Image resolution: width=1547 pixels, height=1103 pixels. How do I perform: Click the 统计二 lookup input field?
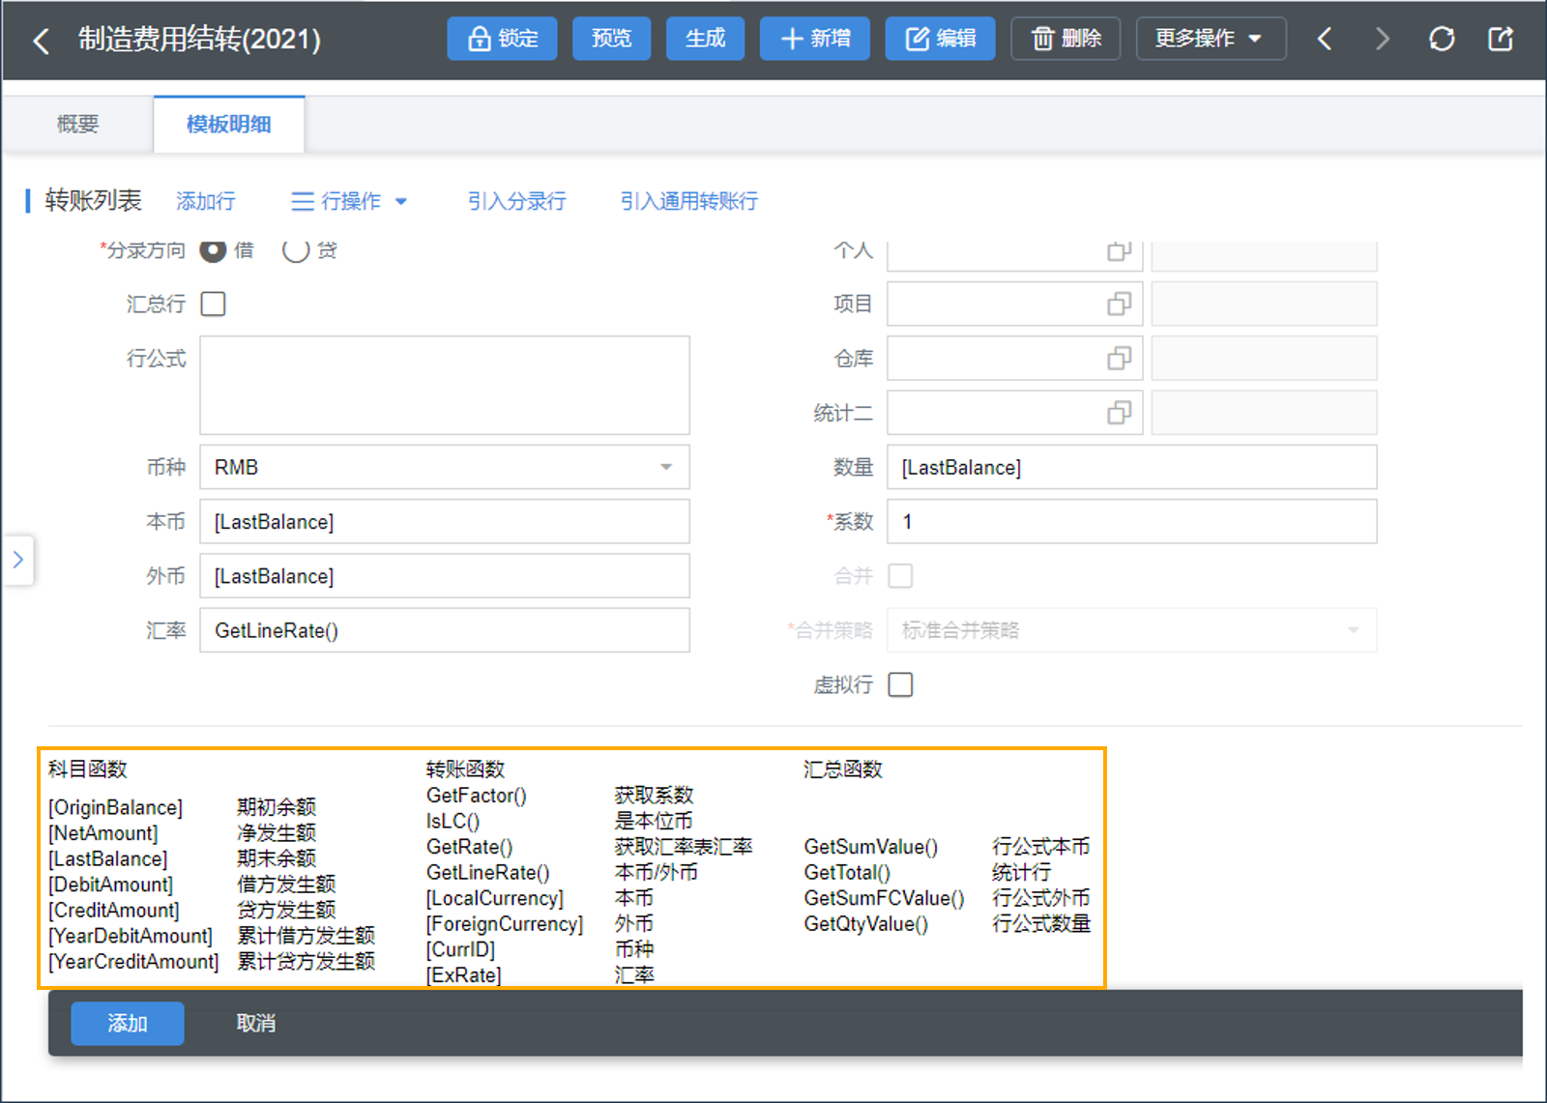pyautogui.click(x=1015, y=413)
